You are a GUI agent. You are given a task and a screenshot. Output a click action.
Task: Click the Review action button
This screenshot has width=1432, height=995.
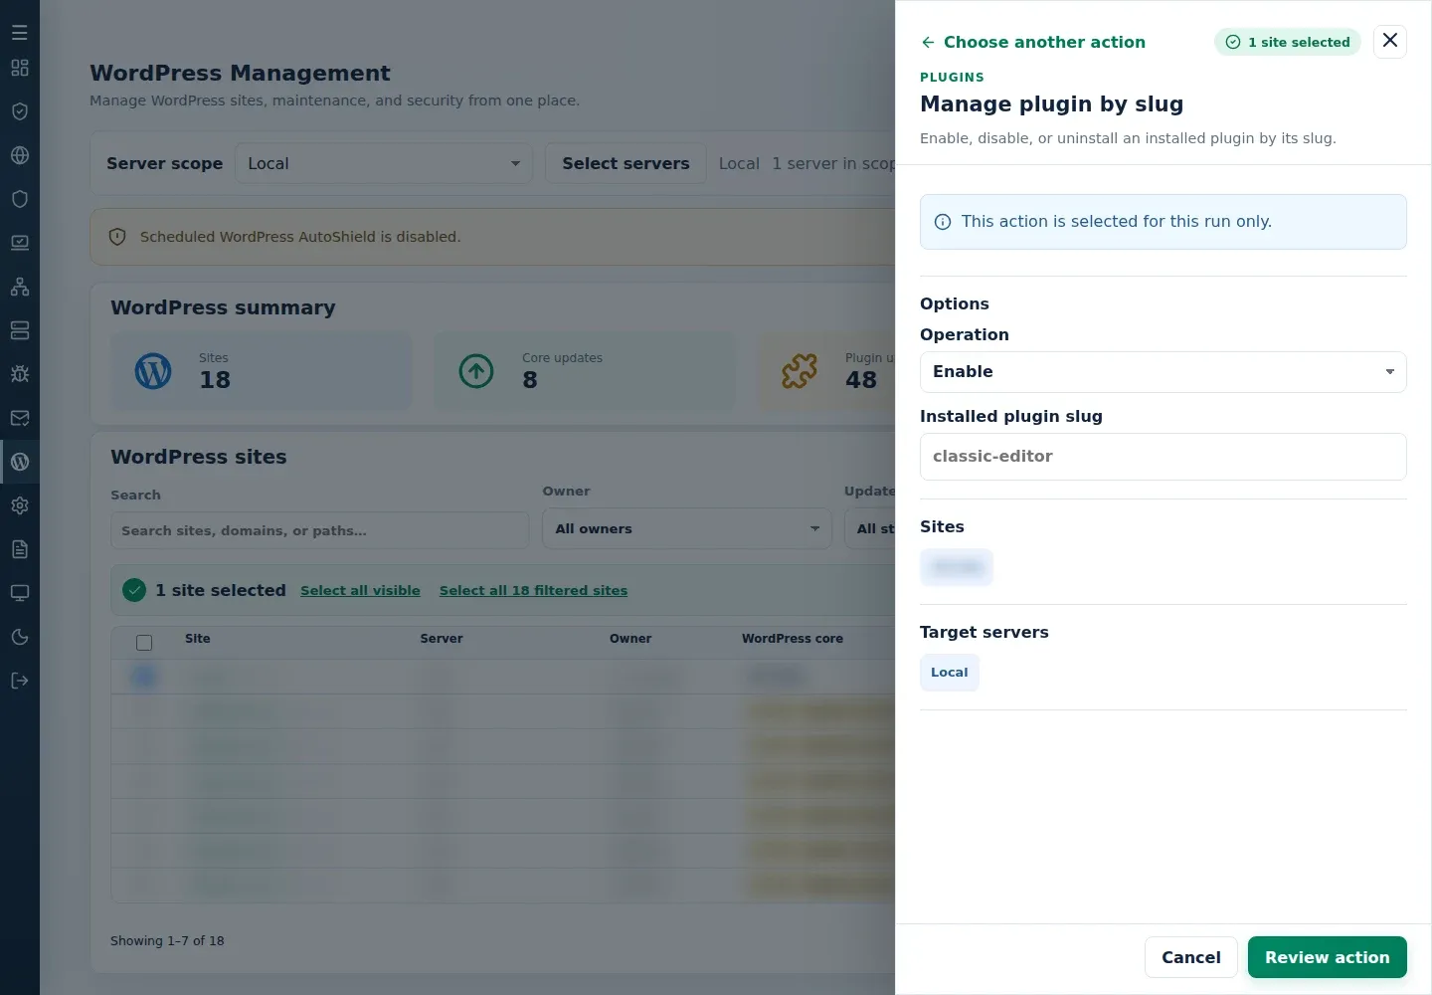[x=1328, y=957]
